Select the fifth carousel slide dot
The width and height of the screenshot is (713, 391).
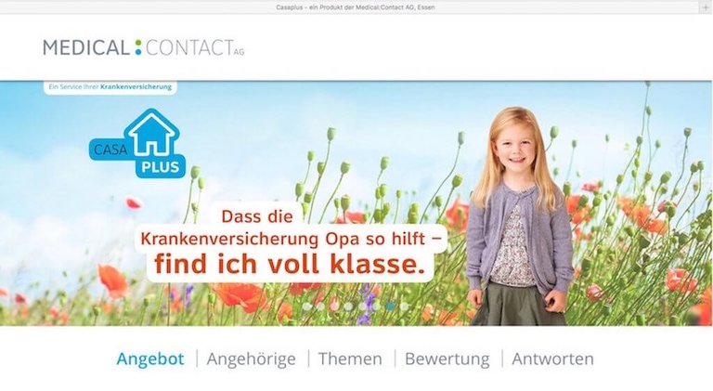[x=362, y=306]
